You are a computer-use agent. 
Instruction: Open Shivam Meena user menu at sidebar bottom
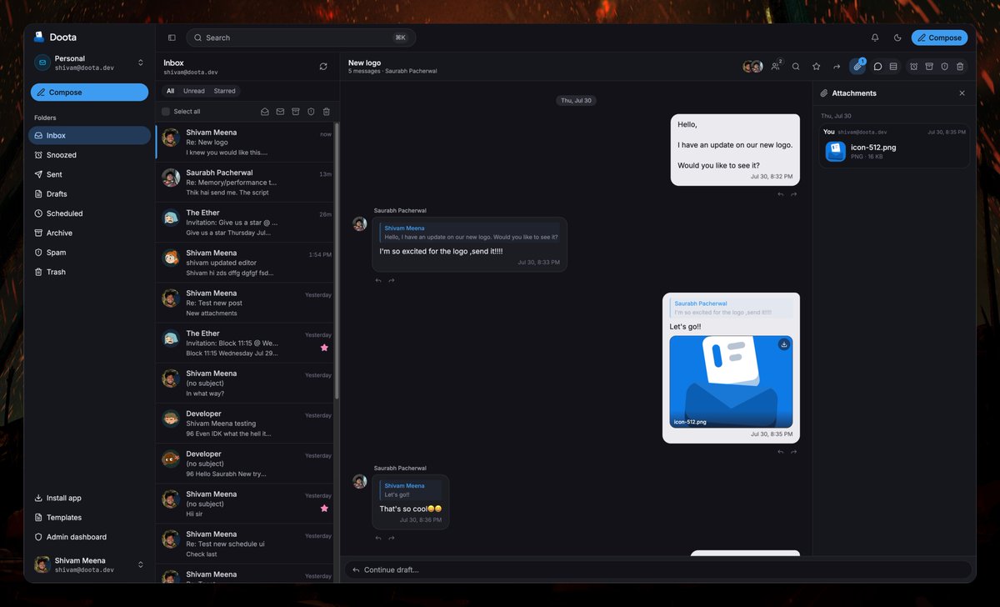[x=89, y=564]
